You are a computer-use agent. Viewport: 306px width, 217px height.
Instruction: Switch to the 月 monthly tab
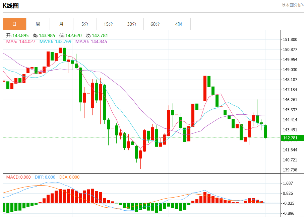61,24
